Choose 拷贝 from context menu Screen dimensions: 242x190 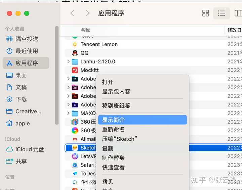point(143,182)
